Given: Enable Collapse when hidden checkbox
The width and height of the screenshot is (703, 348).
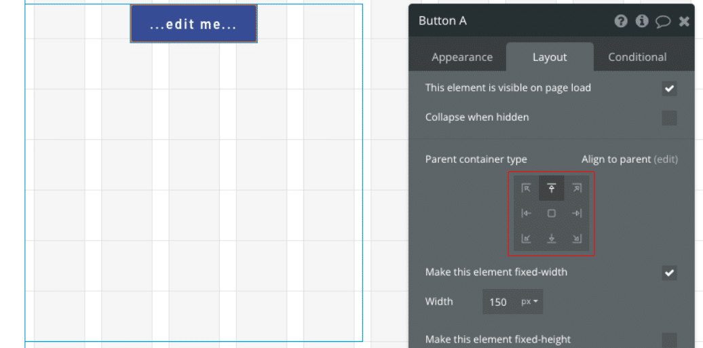Looking at the screenshot, I should click(x=669, y=118).
